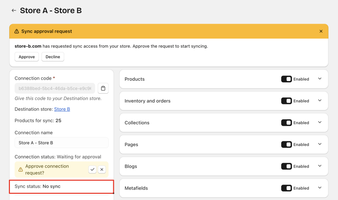Expand the Products section chevron
This screenshot has height=200, width=338.
pos(320,79)
